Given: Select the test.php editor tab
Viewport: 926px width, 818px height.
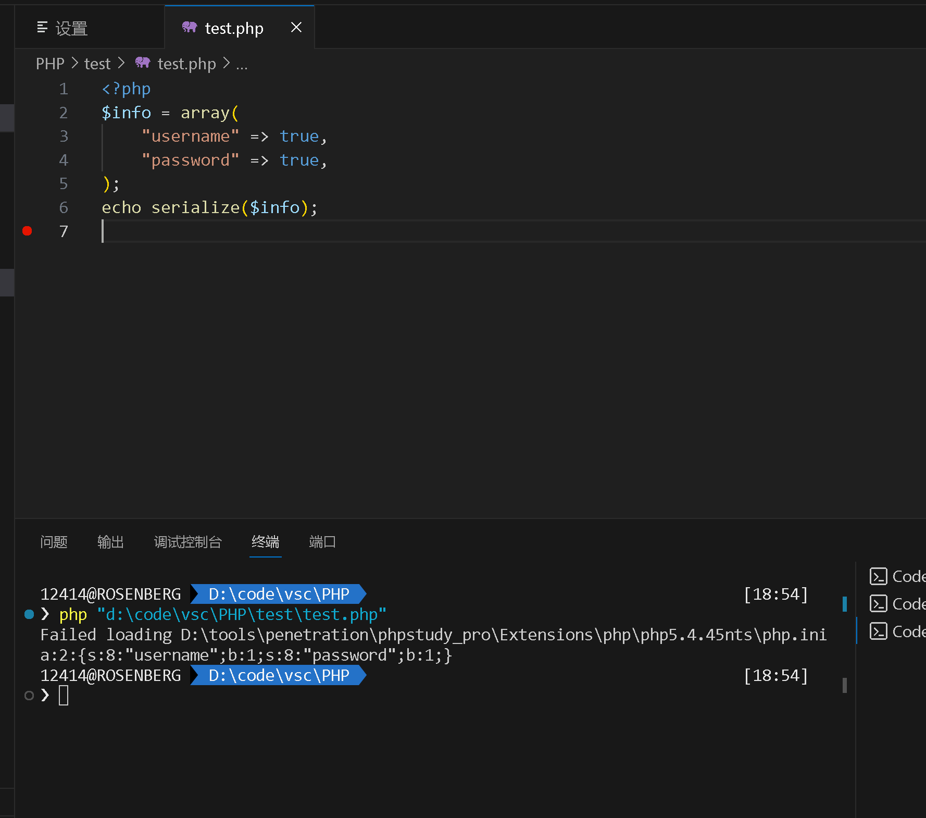Looking at the screenshot, I should [240, 28].
